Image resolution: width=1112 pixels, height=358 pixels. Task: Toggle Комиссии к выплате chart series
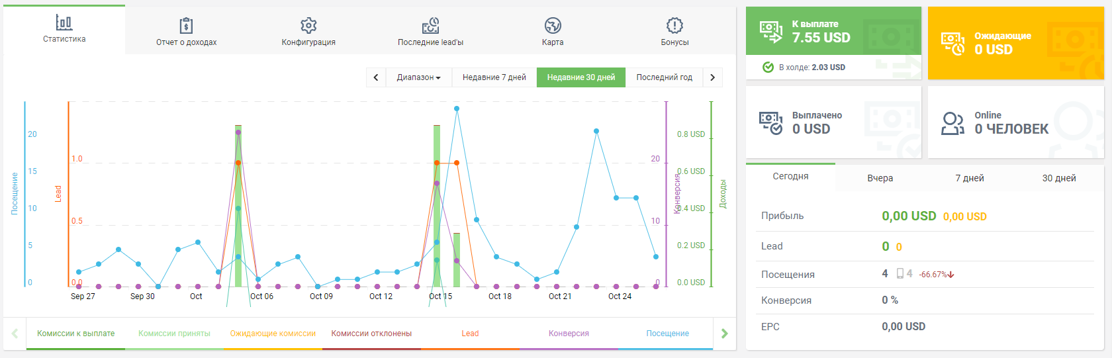point(75,334)
